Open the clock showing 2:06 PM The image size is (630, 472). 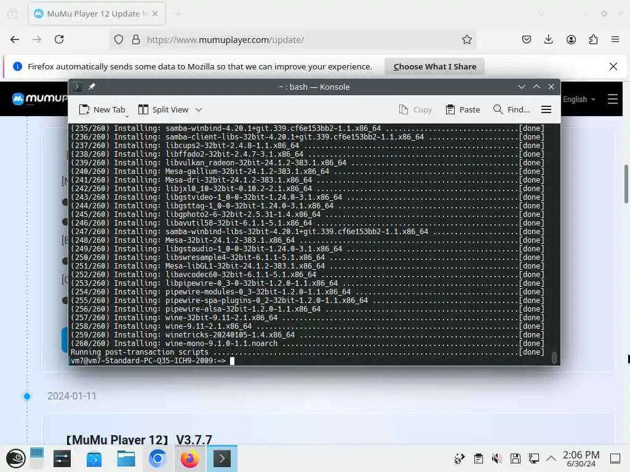click(581, 458)
